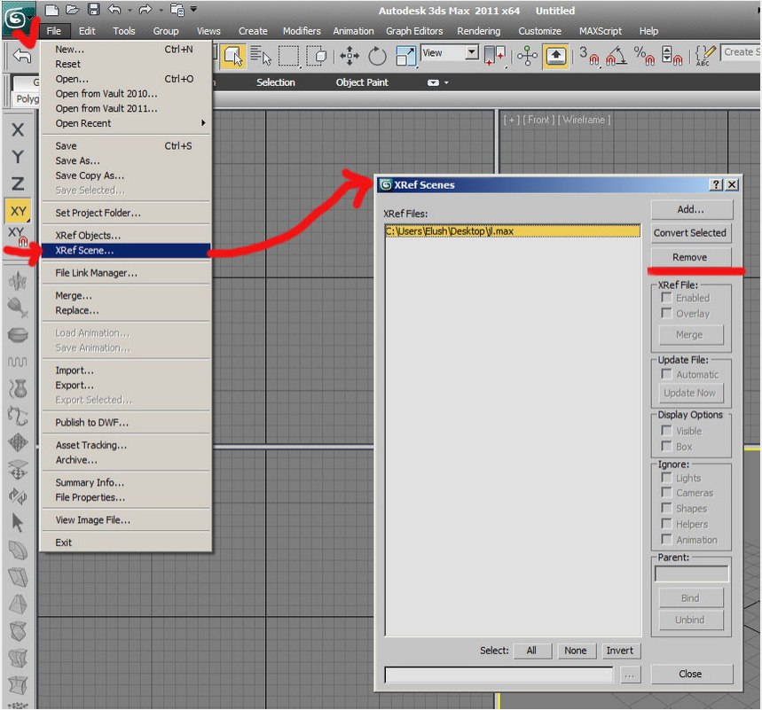This screenshot has width=762, height=710.
Task: Open Select by Name list tool
Action: tap(261, 56)
